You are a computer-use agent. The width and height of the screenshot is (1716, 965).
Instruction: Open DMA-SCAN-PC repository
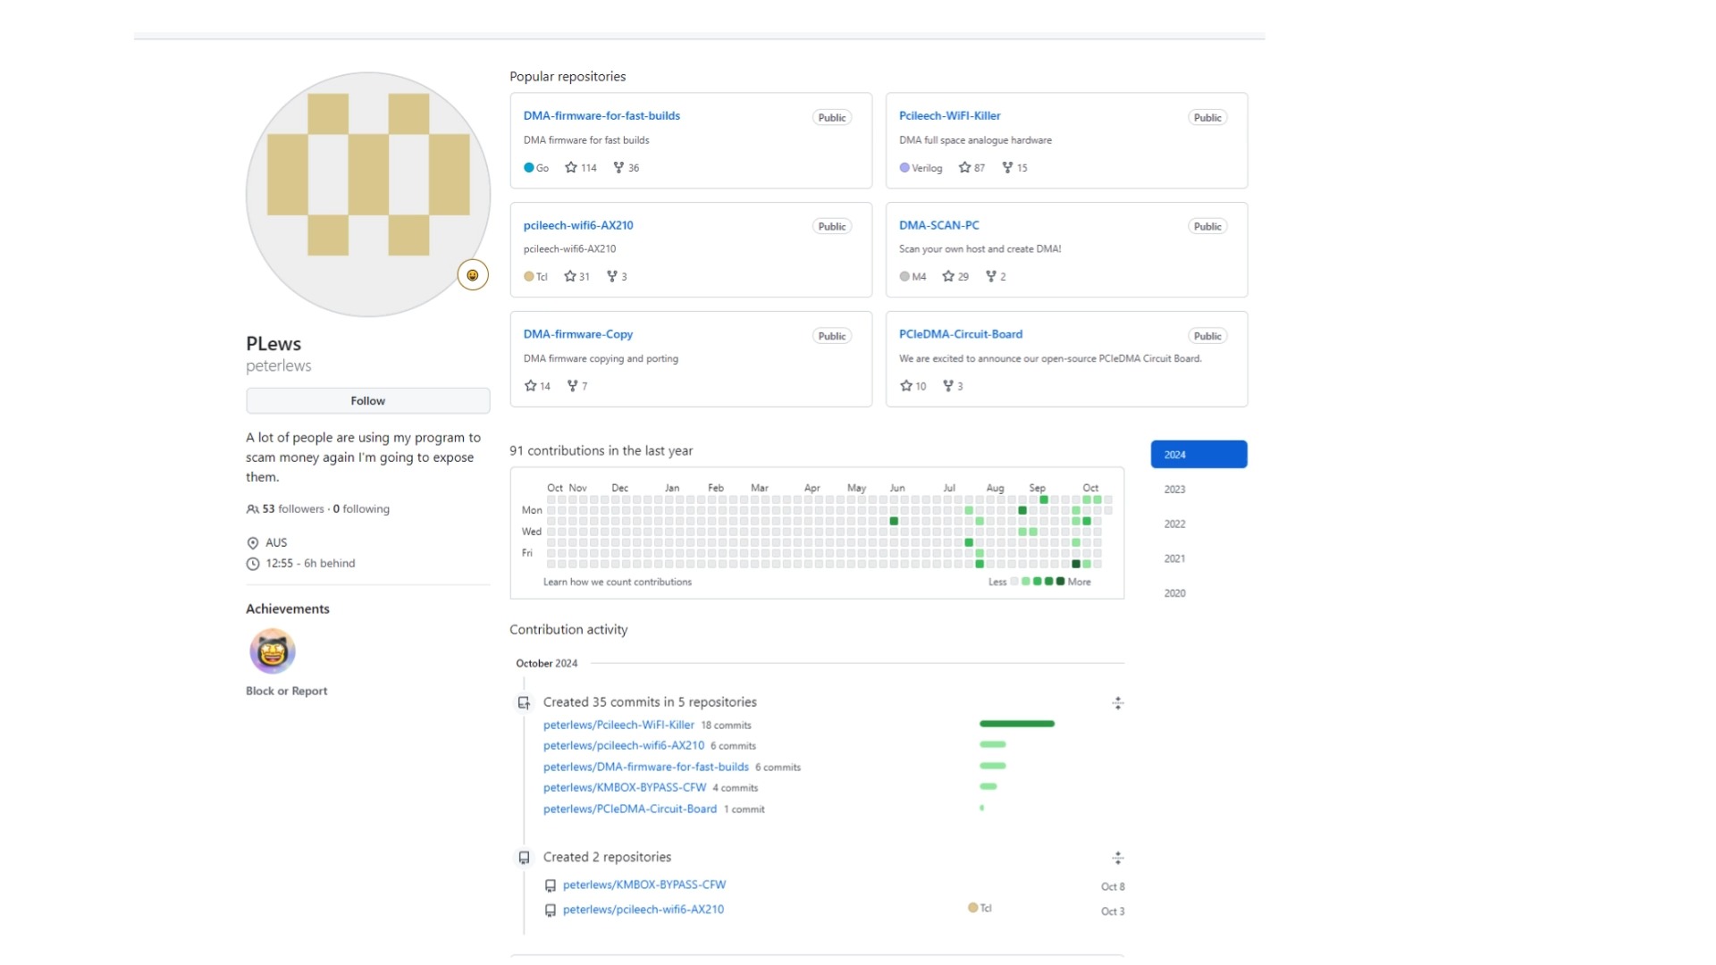tap(939, 225)
